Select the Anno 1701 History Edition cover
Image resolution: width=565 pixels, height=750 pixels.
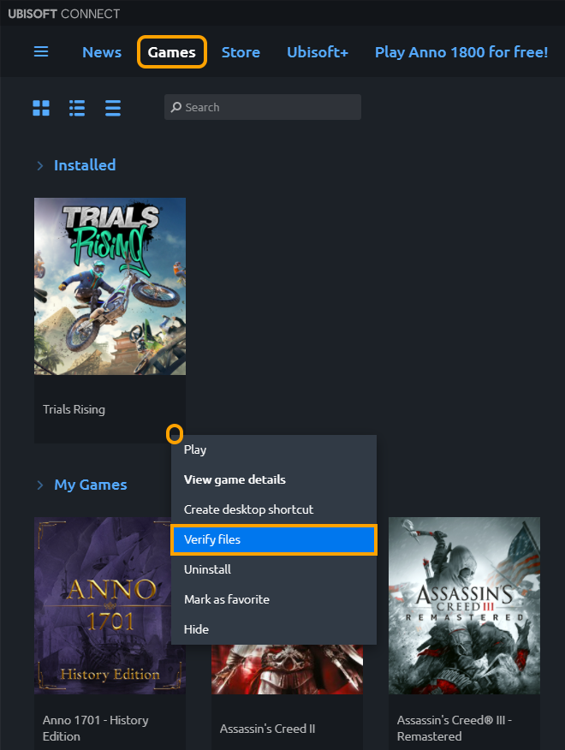[103, 605]
